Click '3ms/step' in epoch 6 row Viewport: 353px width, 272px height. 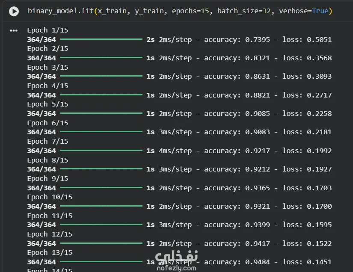(x=175, y=132)
